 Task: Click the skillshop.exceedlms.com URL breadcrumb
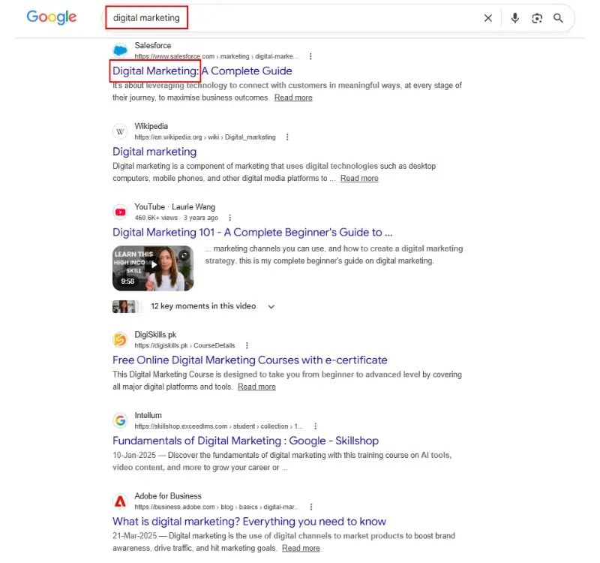tap(218, 426)
